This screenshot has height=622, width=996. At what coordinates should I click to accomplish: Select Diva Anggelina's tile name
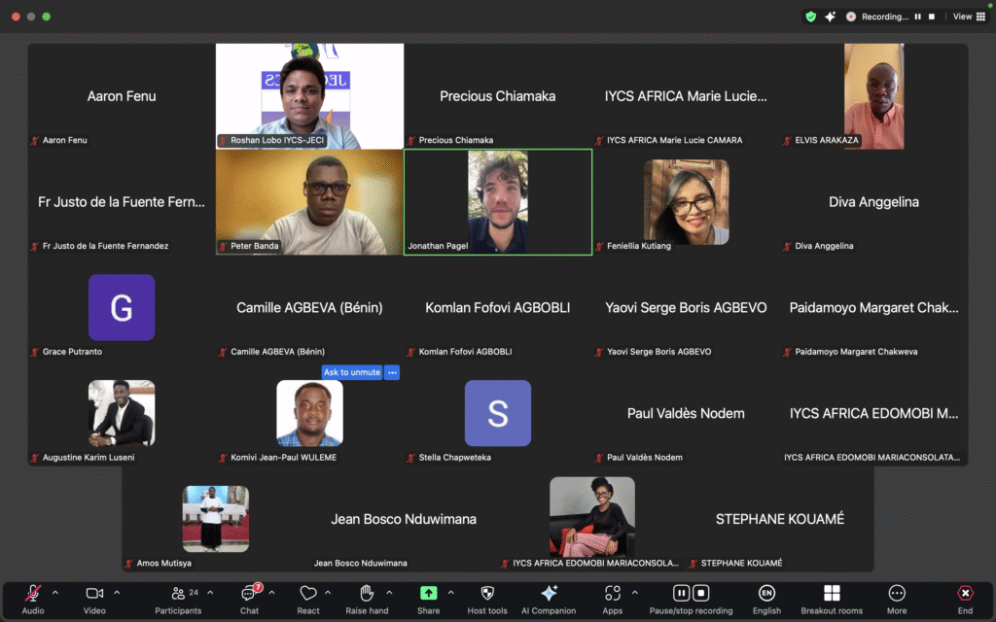[874, 202]
